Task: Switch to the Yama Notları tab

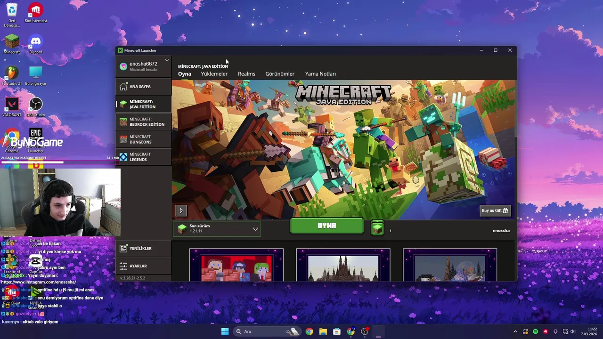Action: pyautogui.click(x=320, y=74)
